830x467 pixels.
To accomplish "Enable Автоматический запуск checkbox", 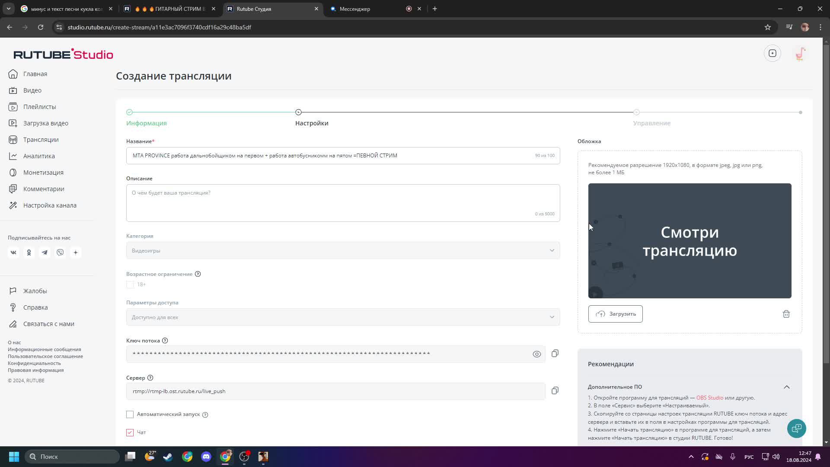I will pos(130,414).
